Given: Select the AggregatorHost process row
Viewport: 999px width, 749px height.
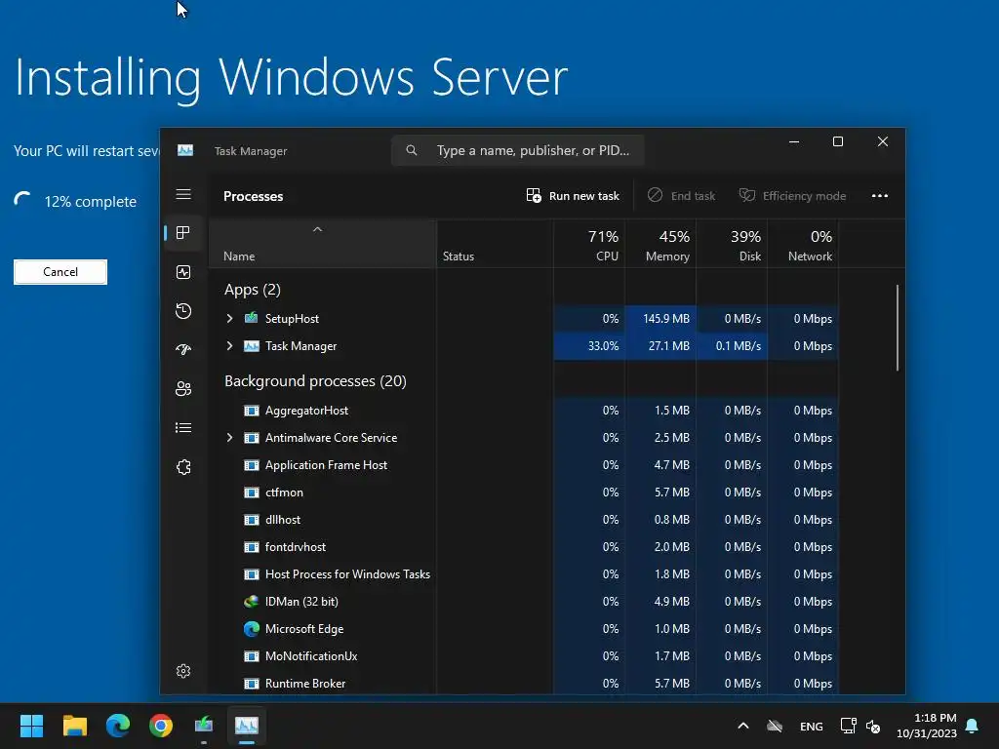Looking at the screenshot, I should 524,411.
